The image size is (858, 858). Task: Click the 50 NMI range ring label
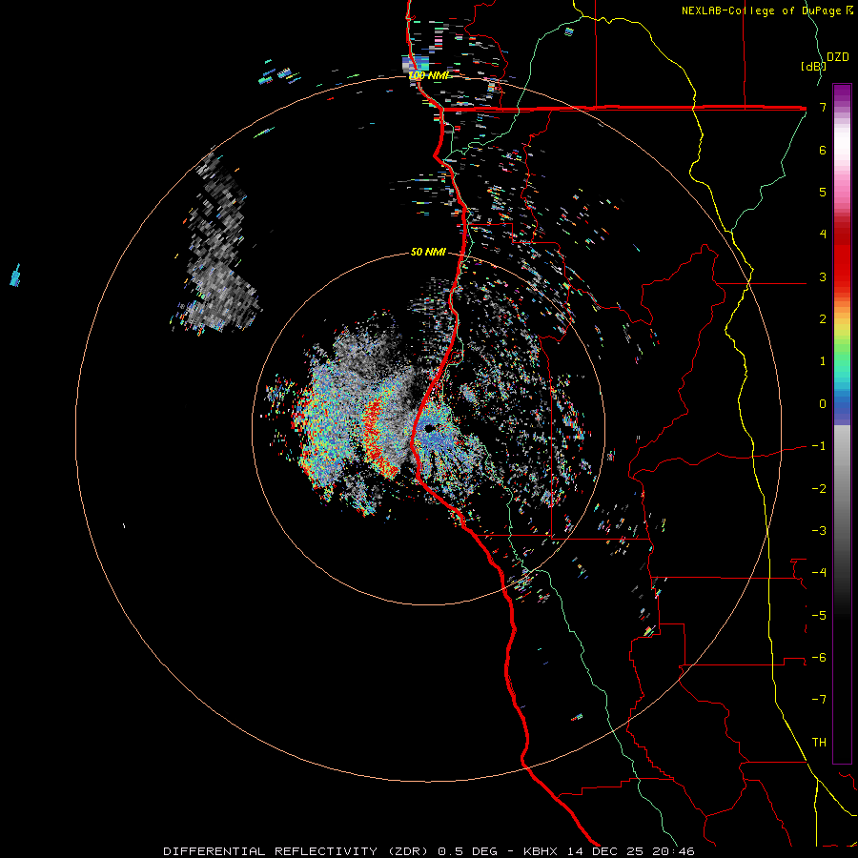[428, 252]
